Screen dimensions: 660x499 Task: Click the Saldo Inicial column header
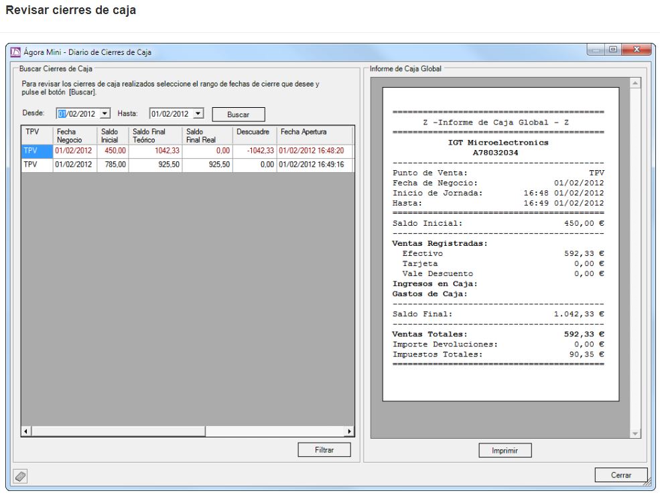[113, 135]
